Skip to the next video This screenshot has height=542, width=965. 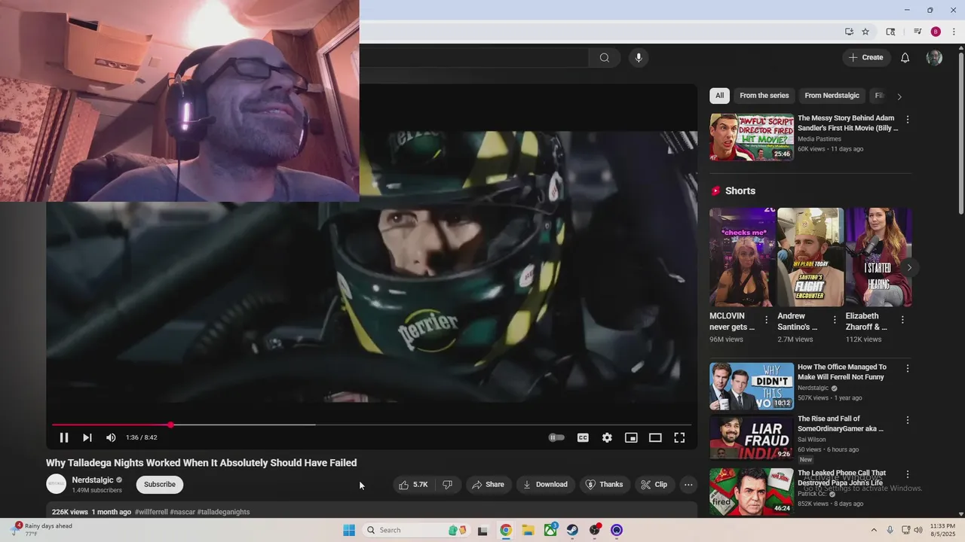click(x=87, y=437)
